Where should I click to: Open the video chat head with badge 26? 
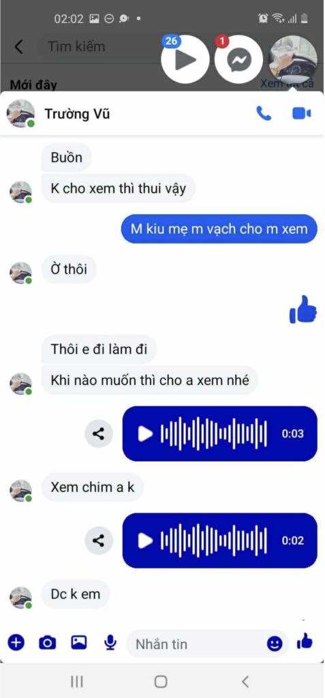tap(185, 60)
